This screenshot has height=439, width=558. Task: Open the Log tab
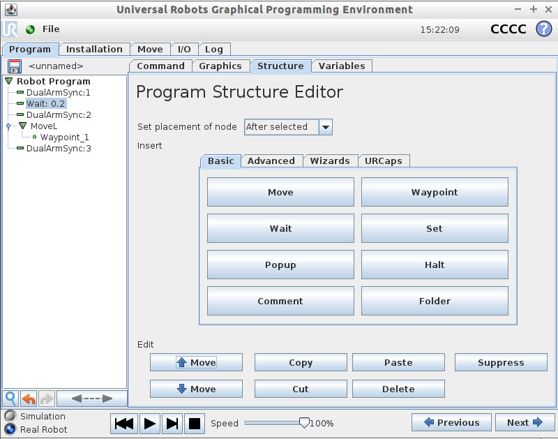point(214,49)
